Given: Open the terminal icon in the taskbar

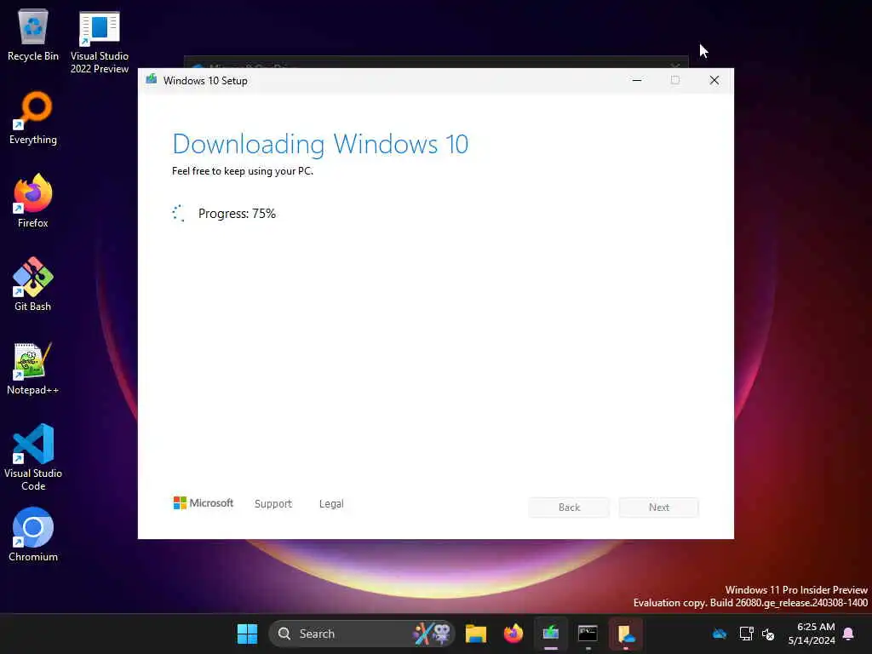Looking at the screenshot, I should pos(588,634).
